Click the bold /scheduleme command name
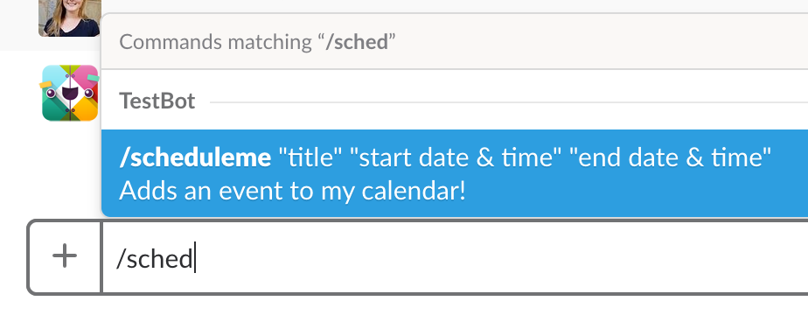Screen dimensions: 808x329 pos(195,157)
